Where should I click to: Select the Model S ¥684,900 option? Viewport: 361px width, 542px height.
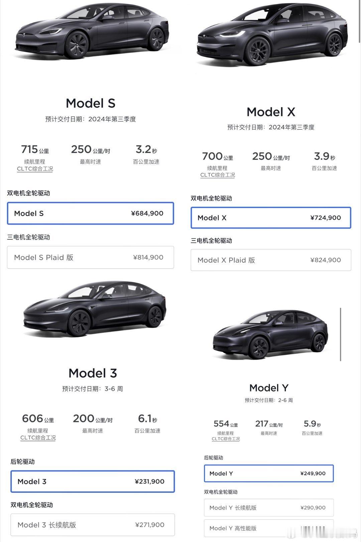click(x=91, y=213)
